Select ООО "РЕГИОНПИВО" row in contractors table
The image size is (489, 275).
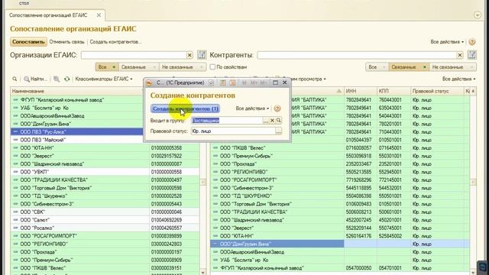(340, 172)
